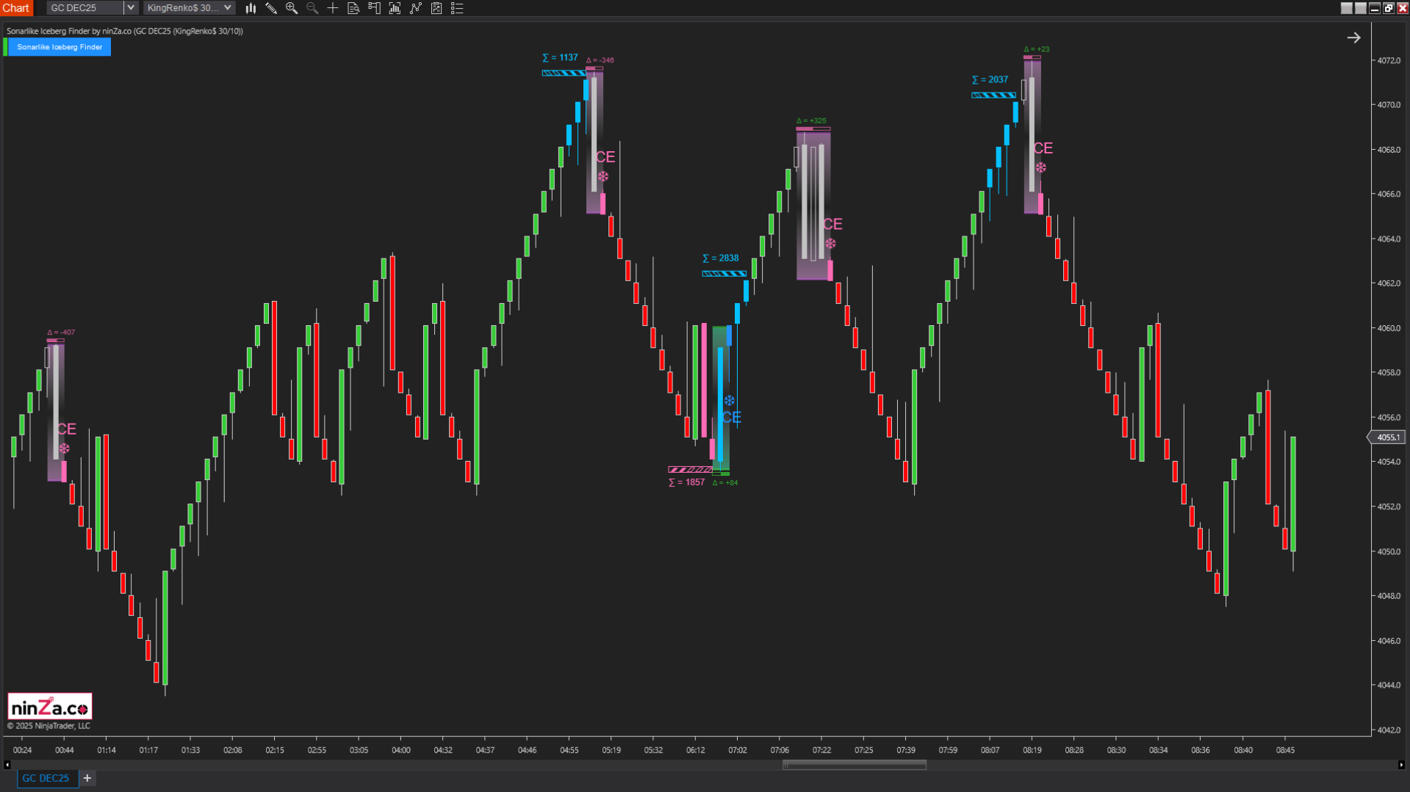This screenshot has height=792, width=1410.
Task: Click the 4055.1 price axis marker
Action: coord(1387,437)
